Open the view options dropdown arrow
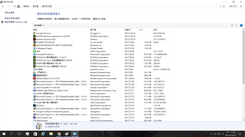This screenshot has width=245, height=137. (236, 25)
